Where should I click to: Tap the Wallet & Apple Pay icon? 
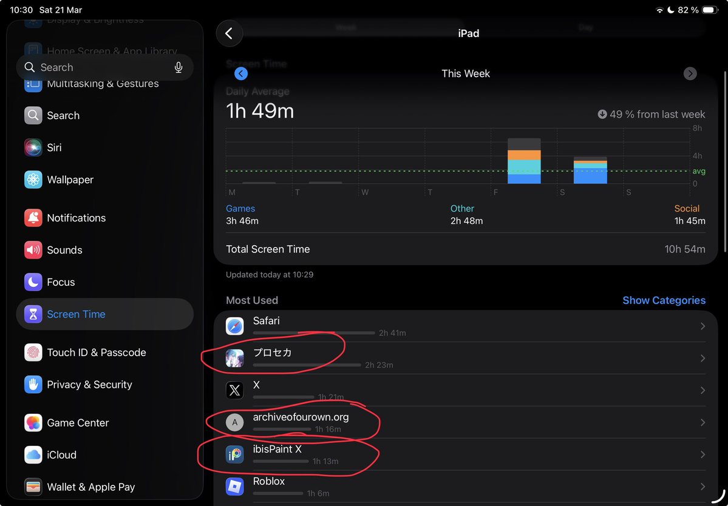[x=33, y=487]
